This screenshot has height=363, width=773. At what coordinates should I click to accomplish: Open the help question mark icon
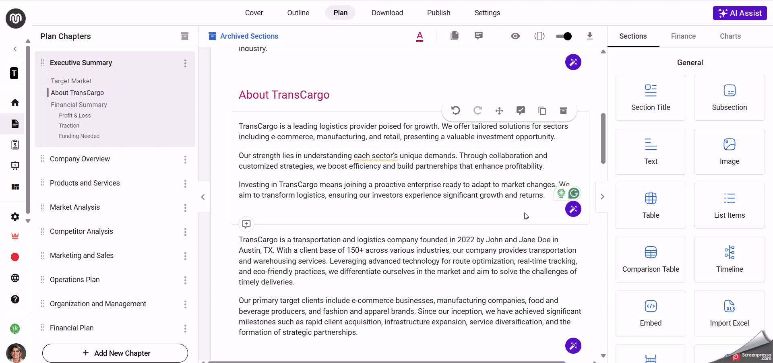[x=15, y=299]
